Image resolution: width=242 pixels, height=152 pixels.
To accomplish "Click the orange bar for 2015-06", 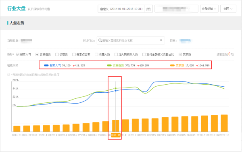I will 185,124.
